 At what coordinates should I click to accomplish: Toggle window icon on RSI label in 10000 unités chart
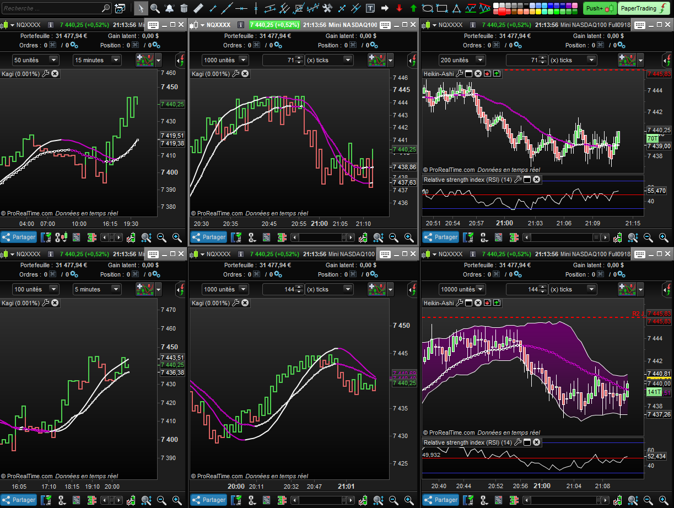(x=527, y=442)
